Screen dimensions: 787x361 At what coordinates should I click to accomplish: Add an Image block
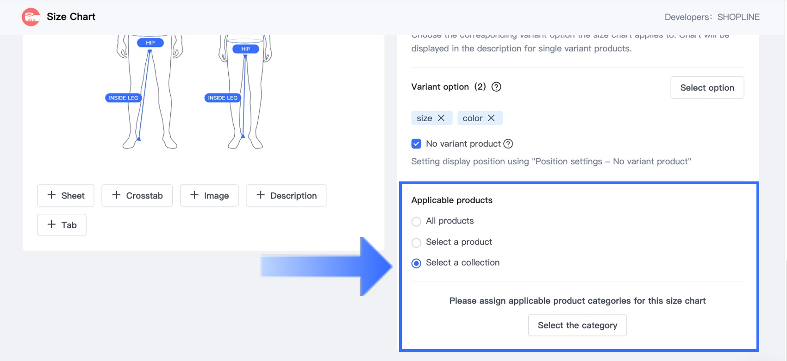click(209, 195)
